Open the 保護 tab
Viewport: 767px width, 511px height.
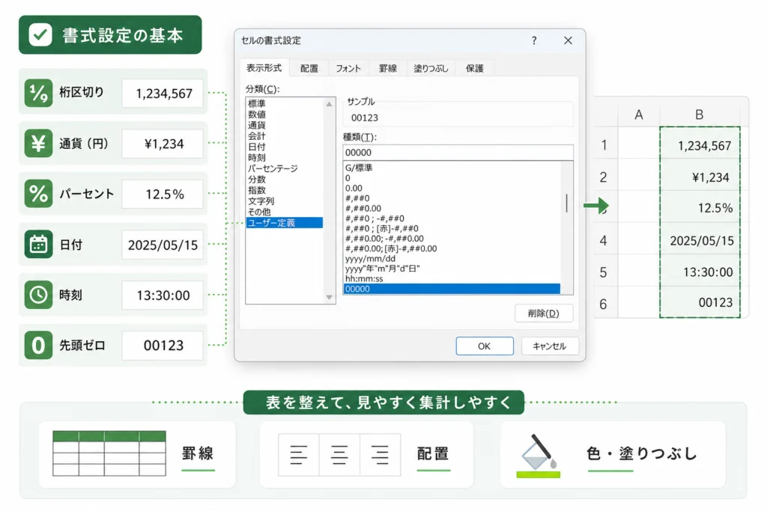474,68
